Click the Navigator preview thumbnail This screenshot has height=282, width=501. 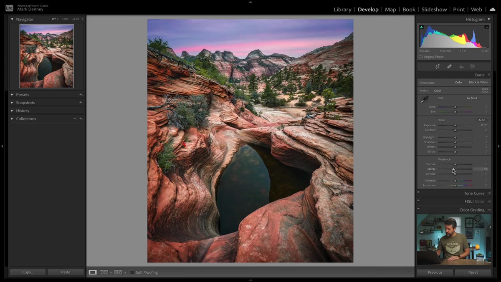(47, 56)
